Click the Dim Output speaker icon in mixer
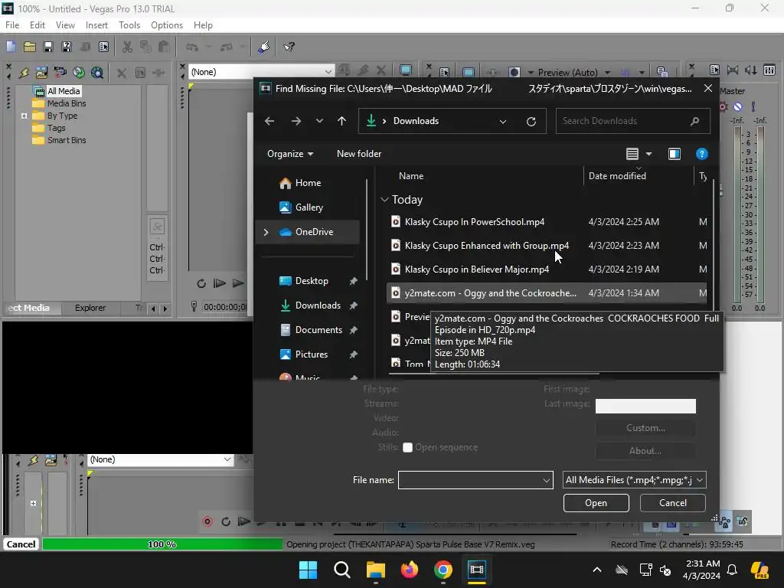The image size is (784, 588). pos(750,70)
